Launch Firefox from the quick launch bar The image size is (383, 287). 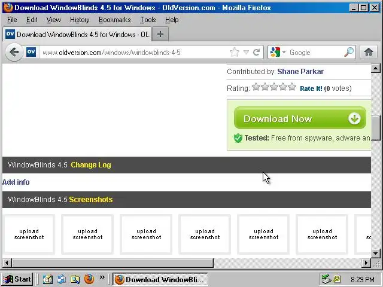coord(89,279)
